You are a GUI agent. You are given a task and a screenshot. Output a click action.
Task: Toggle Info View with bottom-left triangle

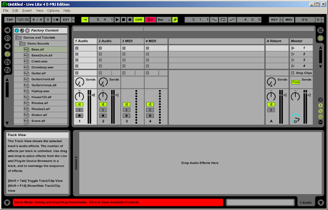(7, 202)
